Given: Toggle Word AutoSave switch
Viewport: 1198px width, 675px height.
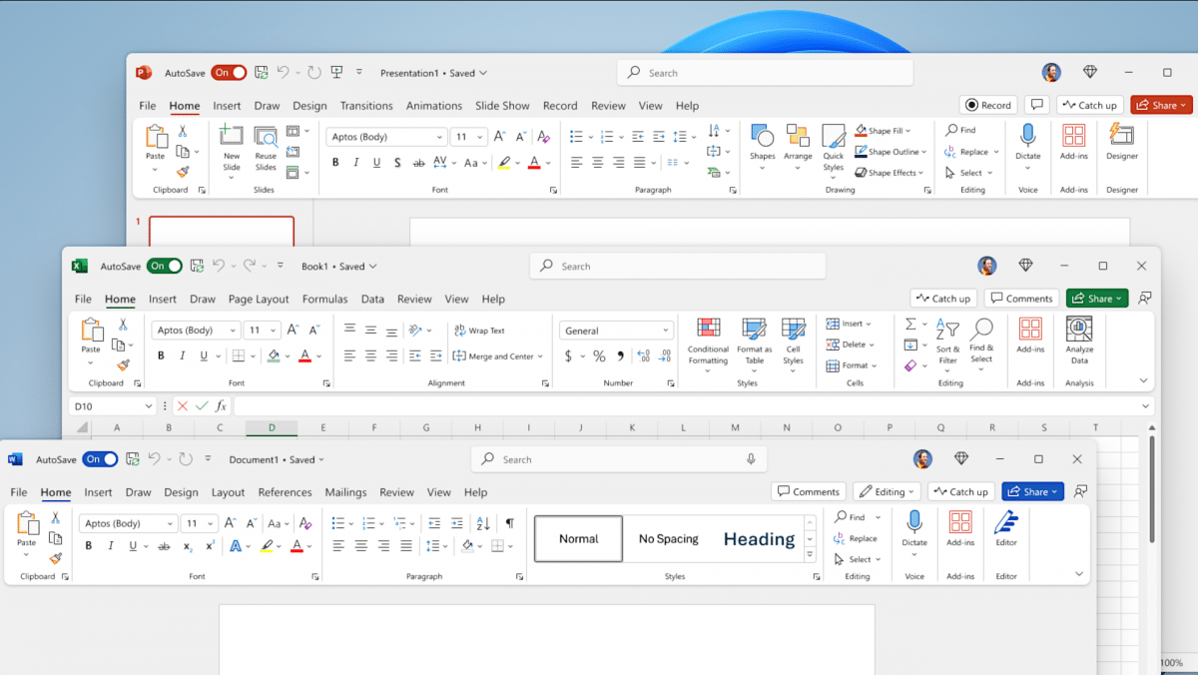Looking at the screenshot, I should tap(100, 459).
